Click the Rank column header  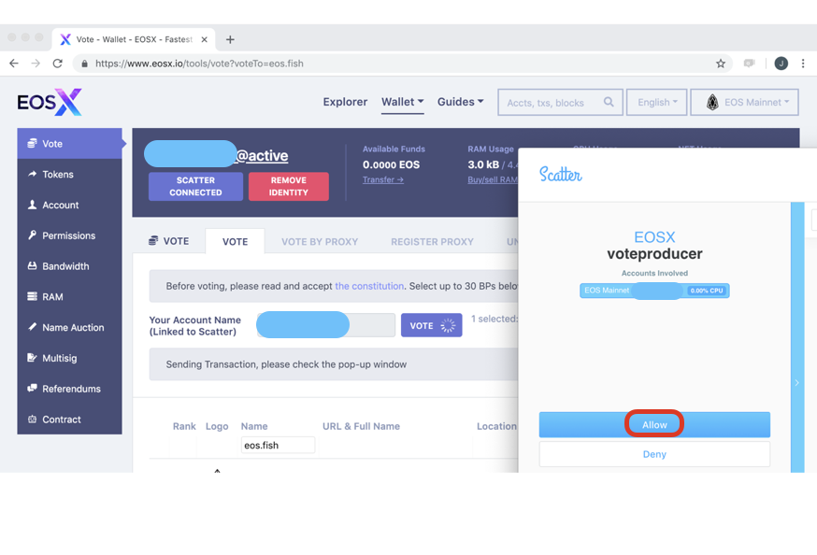(x=184, y=426)
